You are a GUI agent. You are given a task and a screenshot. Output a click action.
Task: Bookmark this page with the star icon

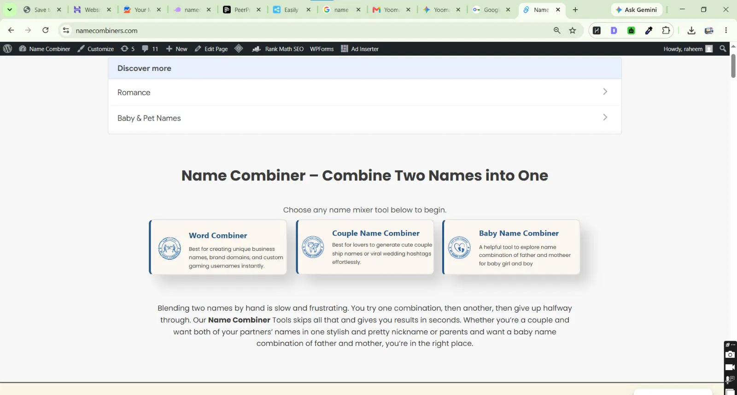[573, 30]
